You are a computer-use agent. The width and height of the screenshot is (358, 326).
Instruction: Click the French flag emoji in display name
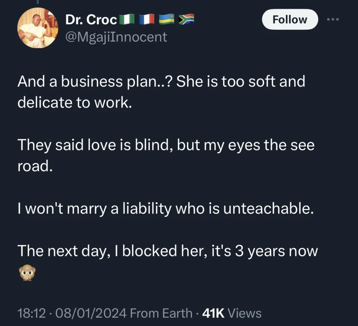coord(147,19)
